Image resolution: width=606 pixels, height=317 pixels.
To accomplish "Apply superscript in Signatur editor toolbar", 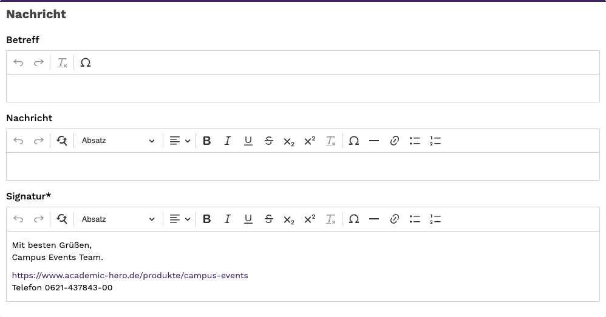I will (x=310, y=219).
